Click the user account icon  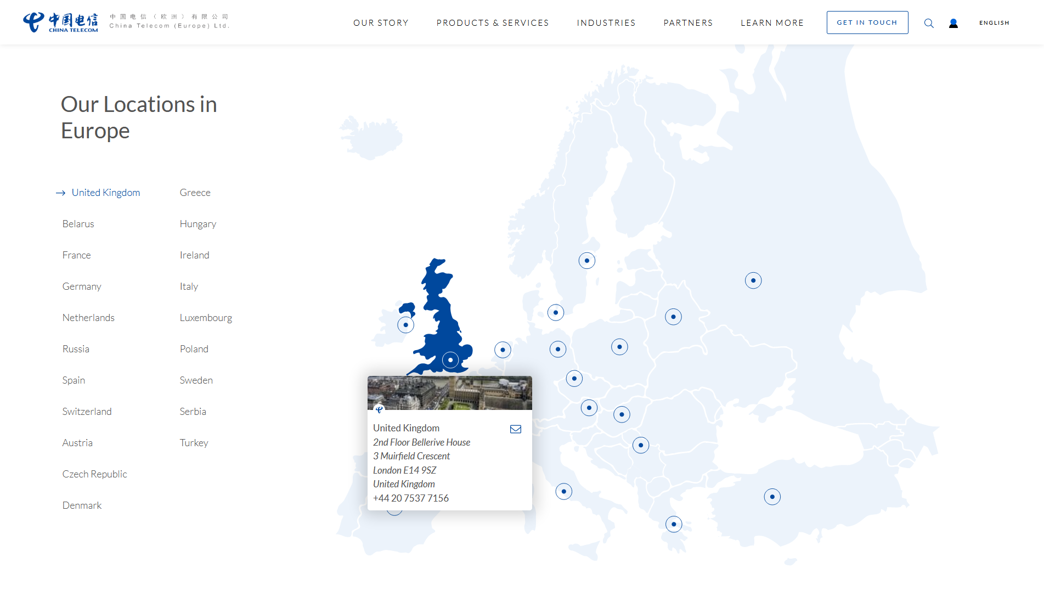(x=953, y=23)
